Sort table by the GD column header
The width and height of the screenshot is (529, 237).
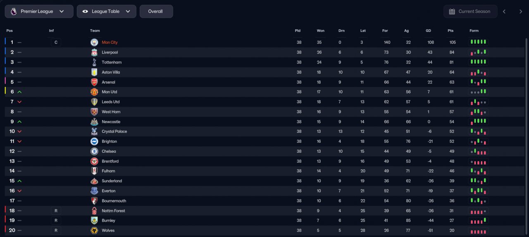point(428,31)
